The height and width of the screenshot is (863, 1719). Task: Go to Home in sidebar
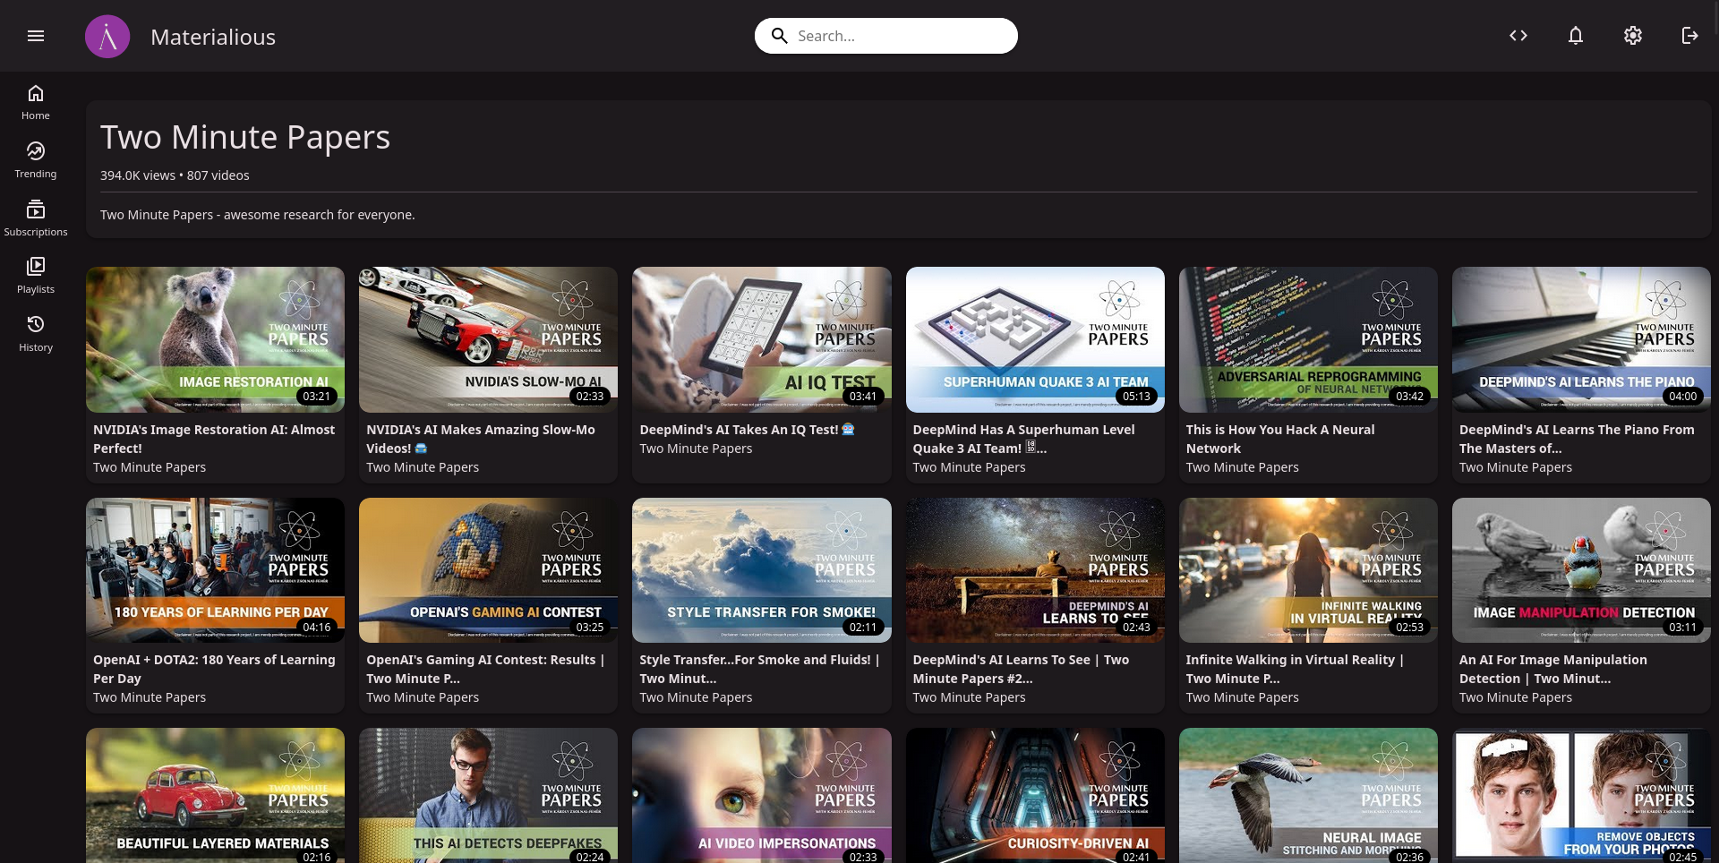pos(36,102)
